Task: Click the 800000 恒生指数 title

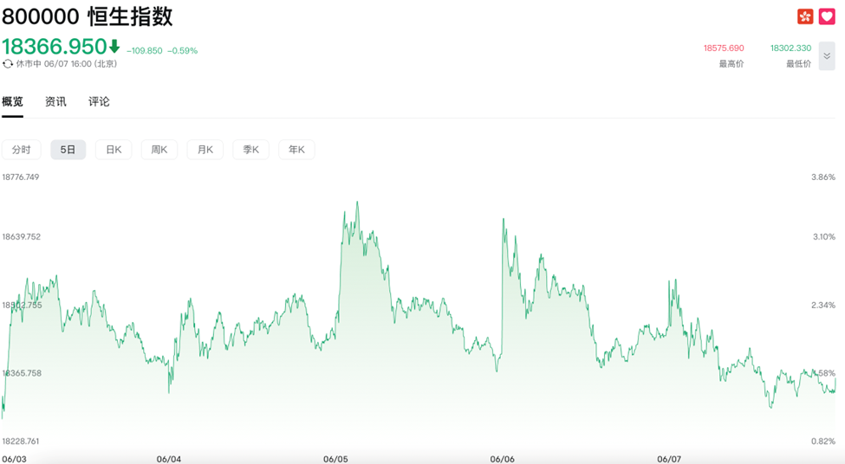Action: pyautogui.click(x=88, y=16)
